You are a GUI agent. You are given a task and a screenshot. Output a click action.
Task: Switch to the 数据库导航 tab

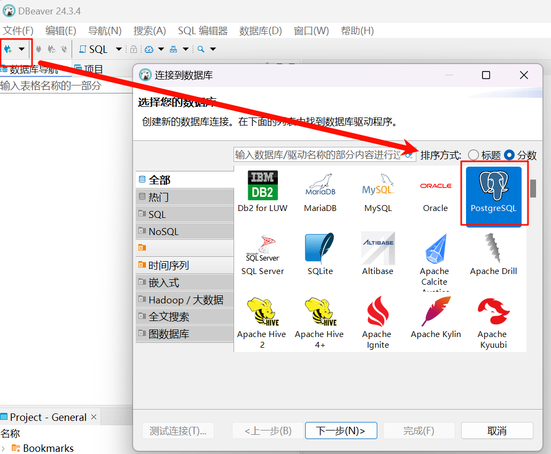click(x=34, y=69)
